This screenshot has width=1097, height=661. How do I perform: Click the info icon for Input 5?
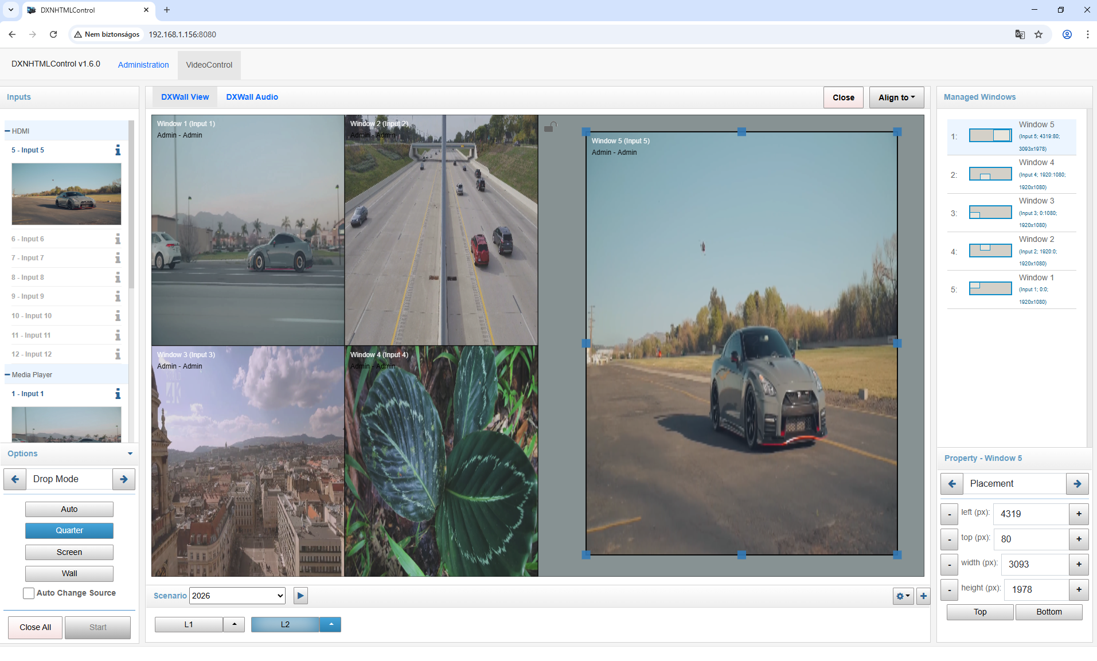click(x=118, y=150)
